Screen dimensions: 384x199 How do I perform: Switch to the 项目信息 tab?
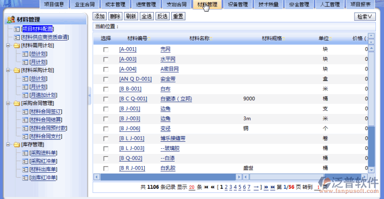(54, 5)
